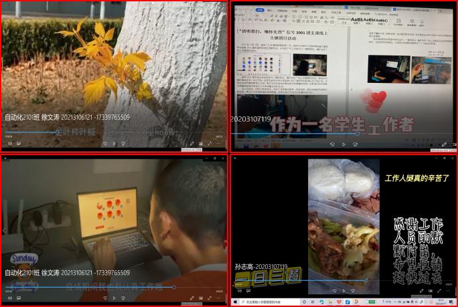Image resolution: width=458 pixels, height=307 pixels.
Task: Go back in the laptop boy video window
Action: 5,158
